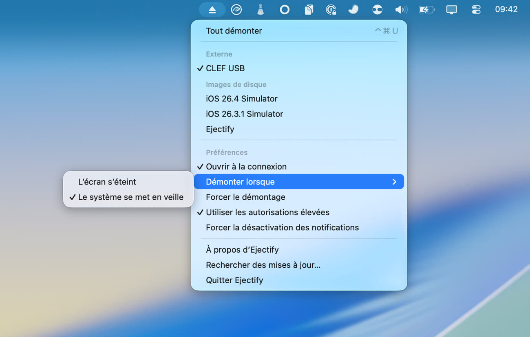Click Rechercher des mises à jour…
The width and height of the screenshot is (530, 337).
click(x=263, y=265)
